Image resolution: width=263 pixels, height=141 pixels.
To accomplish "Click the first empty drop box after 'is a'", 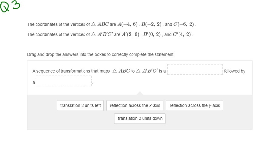I will [195, 69].
